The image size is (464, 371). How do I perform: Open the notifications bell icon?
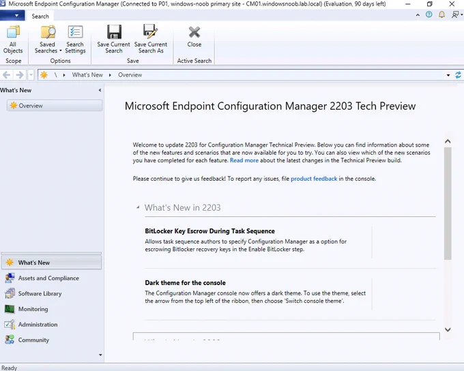click(441, 14)
